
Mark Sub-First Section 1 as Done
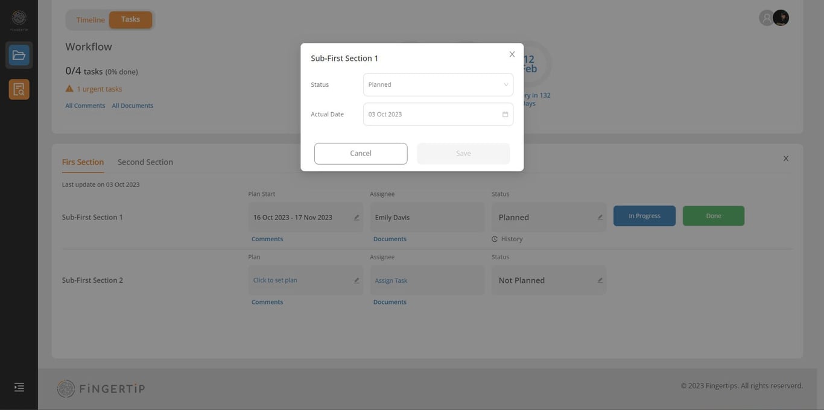(714, 216)
